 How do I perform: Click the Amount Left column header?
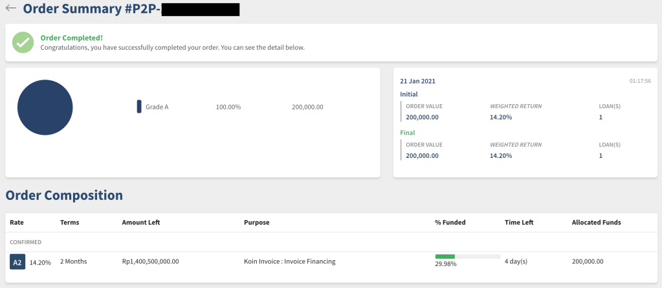140,223
